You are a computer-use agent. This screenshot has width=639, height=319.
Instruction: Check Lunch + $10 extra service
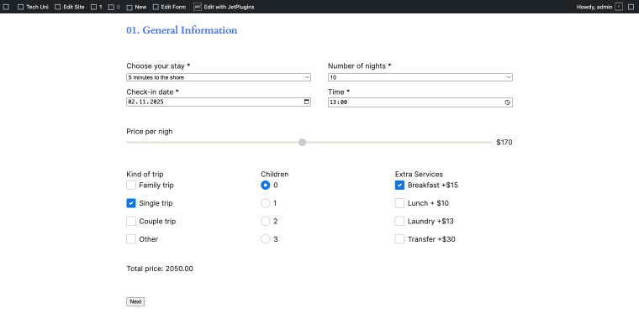click(399, 203)
